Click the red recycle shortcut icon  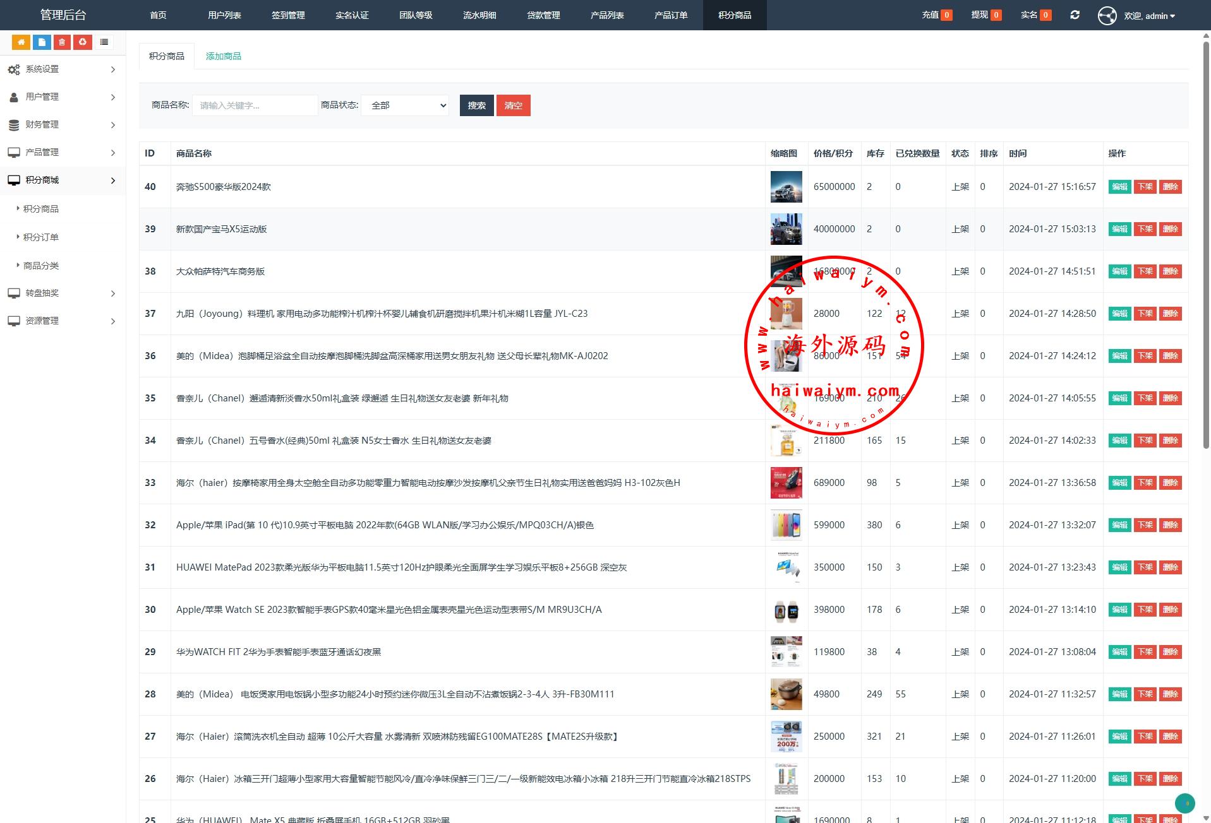[x=83, y=42]
